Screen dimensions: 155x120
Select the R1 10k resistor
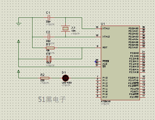tap(50, 48)
